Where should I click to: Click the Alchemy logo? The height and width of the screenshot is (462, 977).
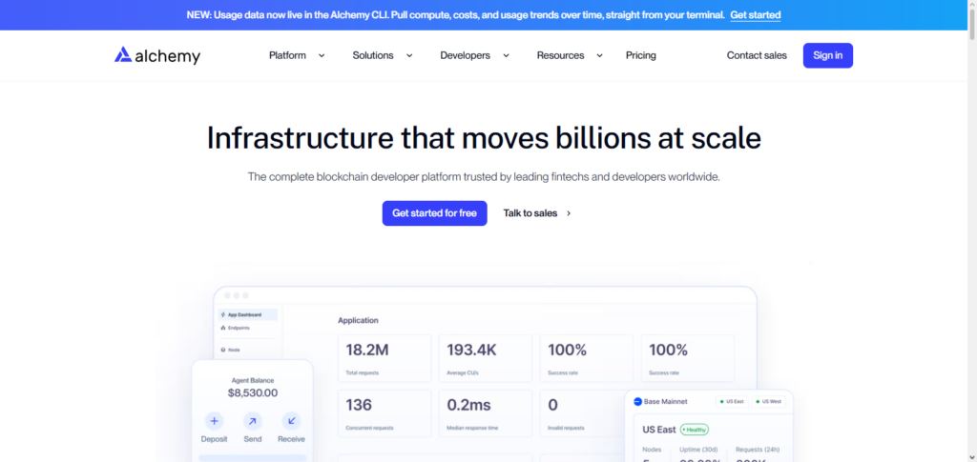[x=157, y=55]
